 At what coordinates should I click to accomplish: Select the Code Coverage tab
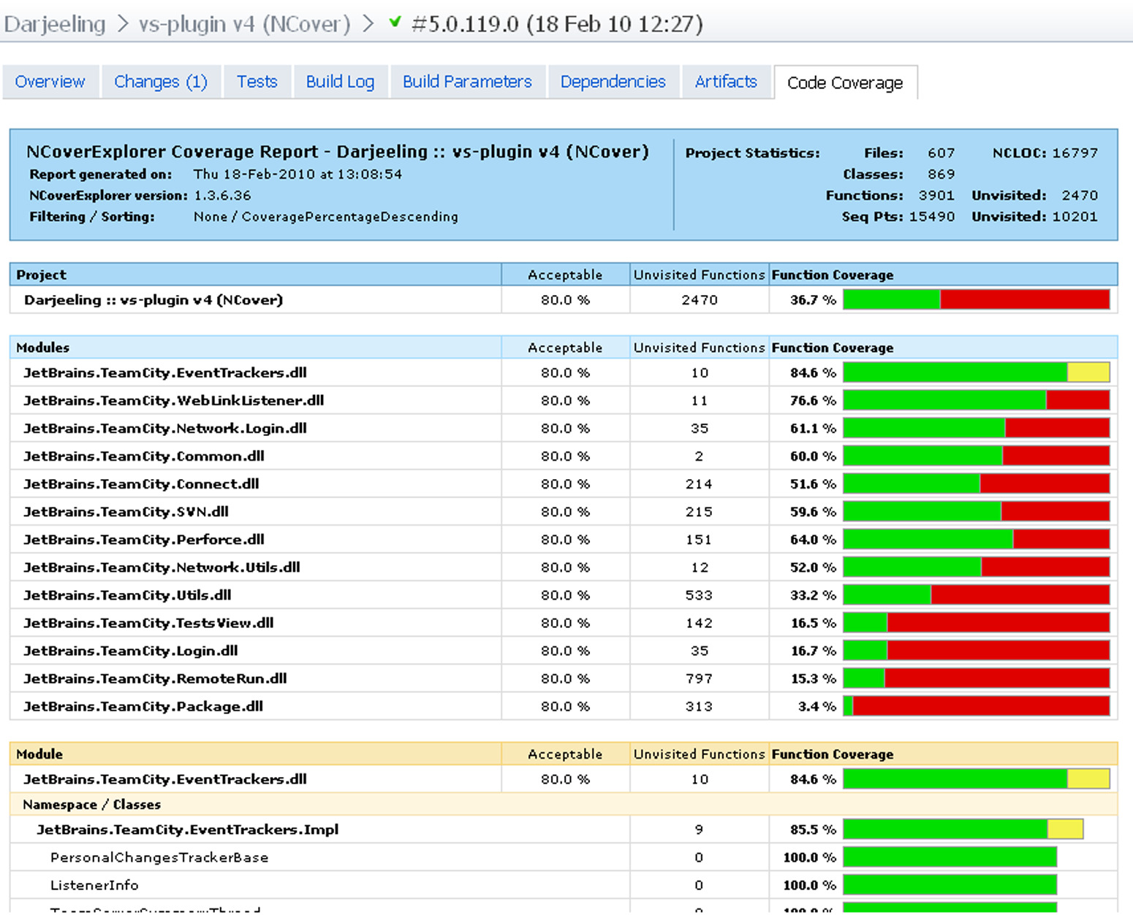click(845, 83)
